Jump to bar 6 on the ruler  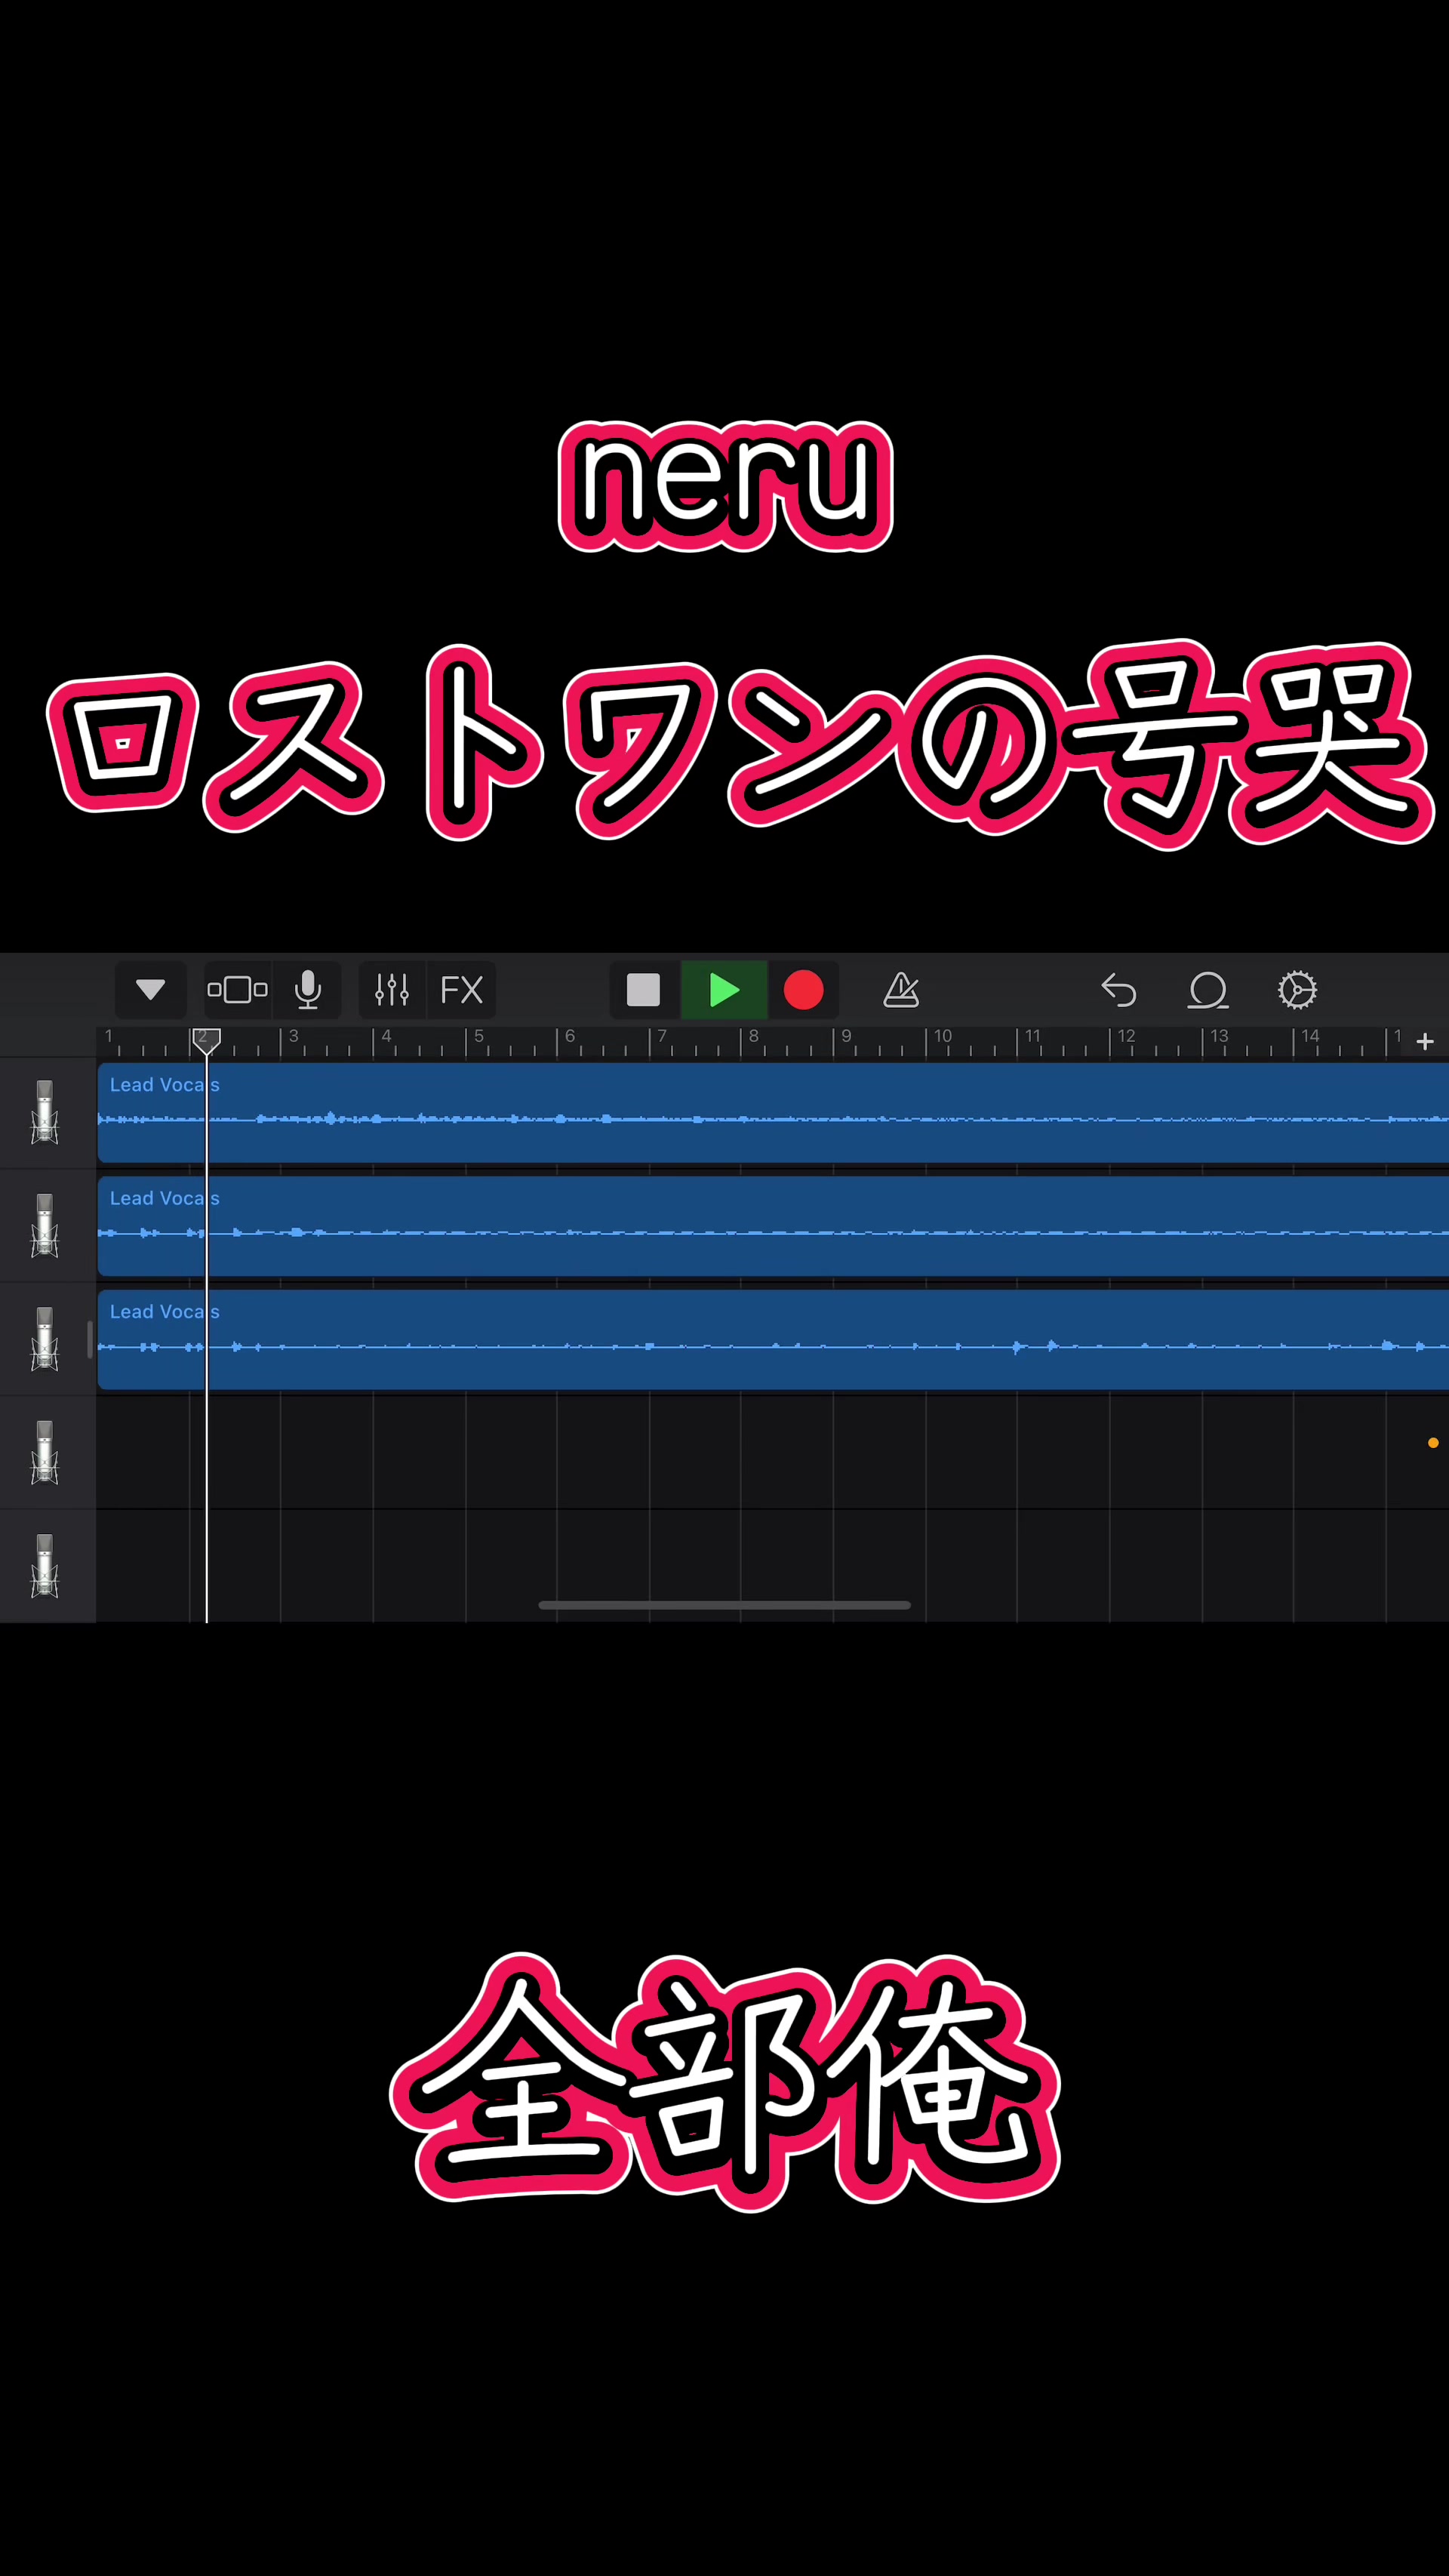pos(571,1036)
